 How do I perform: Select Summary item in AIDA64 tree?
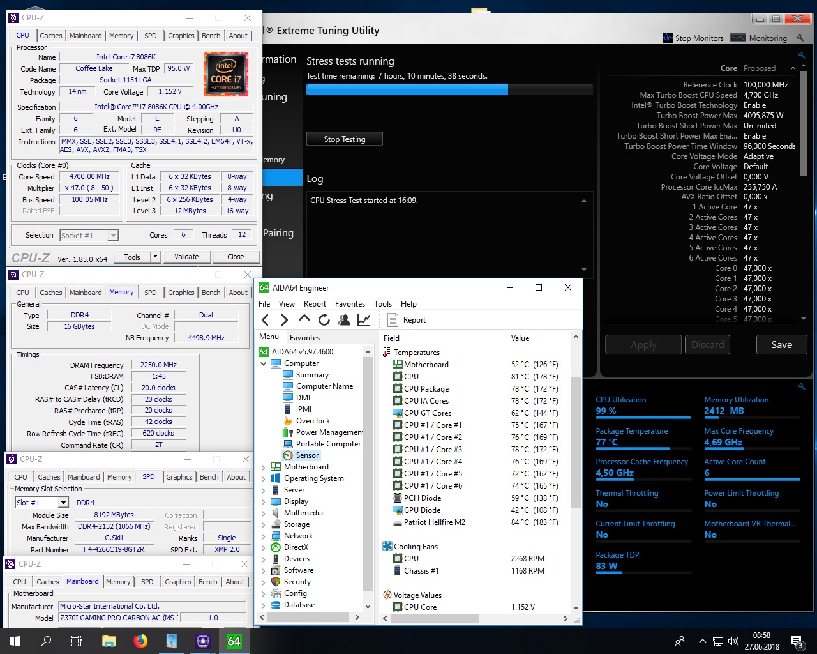tap(312, 375)
